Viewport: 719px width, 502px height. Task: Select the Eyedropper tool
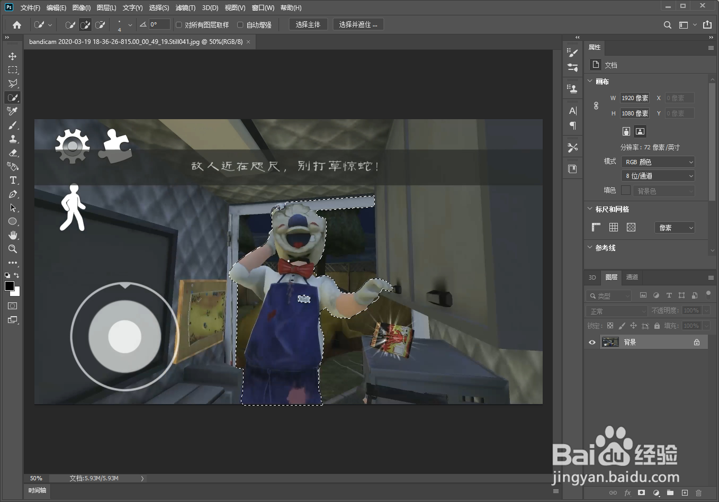pyautogui.click(x=13, y=111)
